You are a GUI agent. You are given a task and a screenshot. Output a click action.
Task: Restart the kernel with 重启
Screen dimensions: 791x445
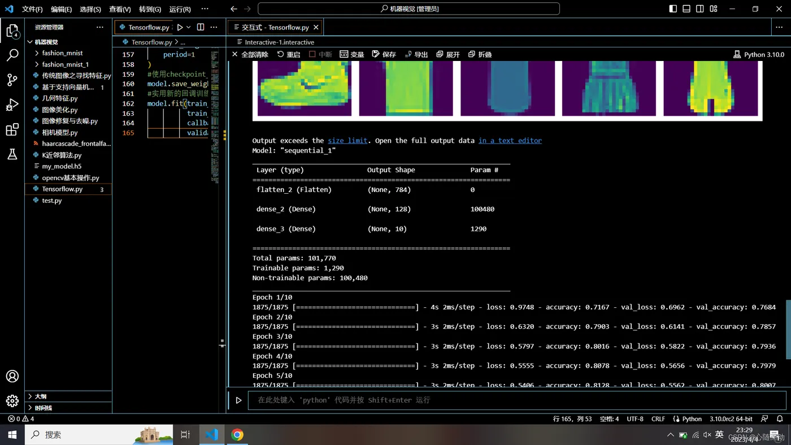coord(289,54)
